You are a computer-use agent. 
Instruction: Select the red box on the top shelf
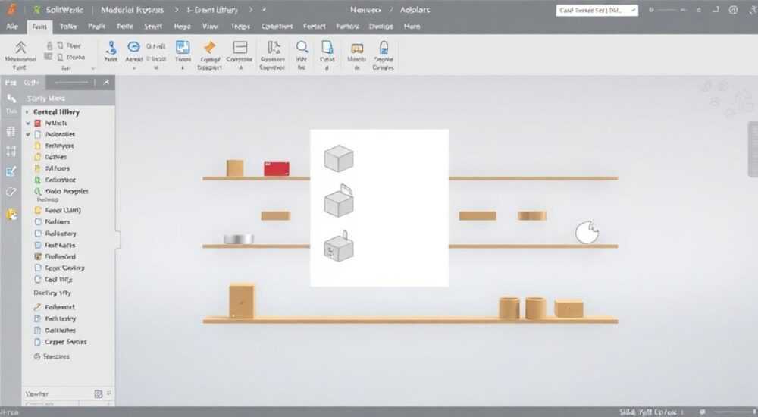277,169
